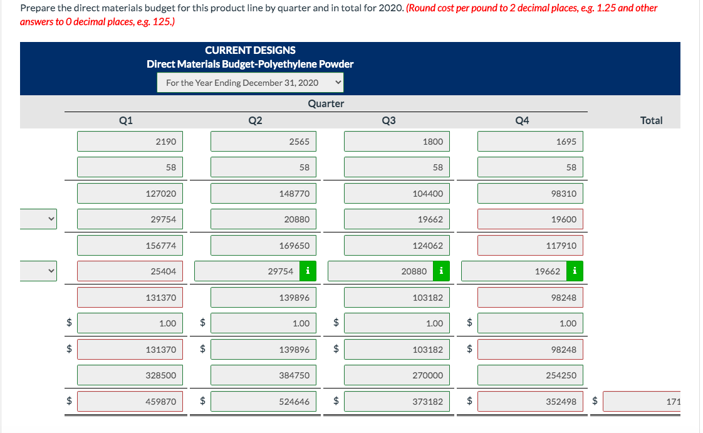
Task: Click Q3 input field showing 1800
Action: [x=397, y=142]
